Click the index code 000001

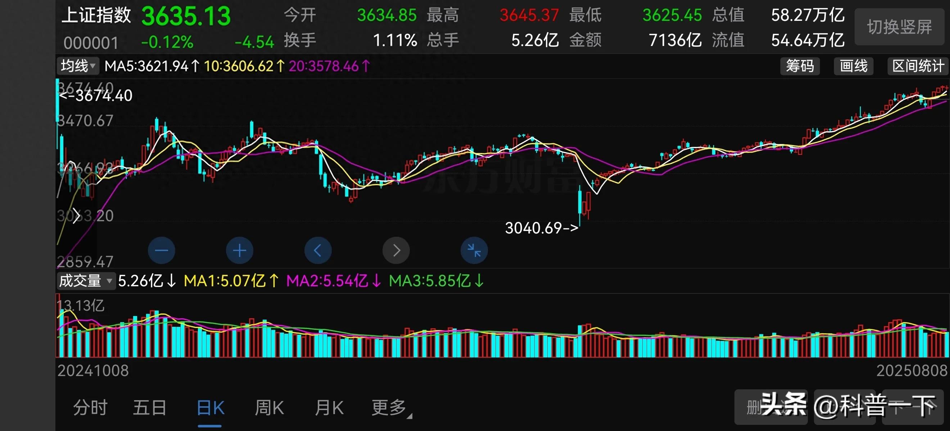tap(91, 43)
